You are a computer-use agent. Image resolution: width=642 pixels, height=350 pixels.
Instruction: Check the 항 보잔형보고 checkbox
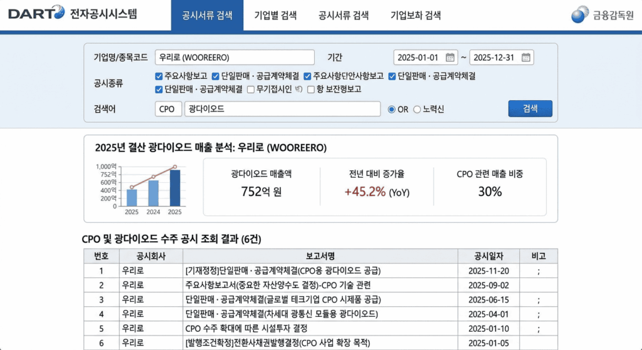coord(311,89)
